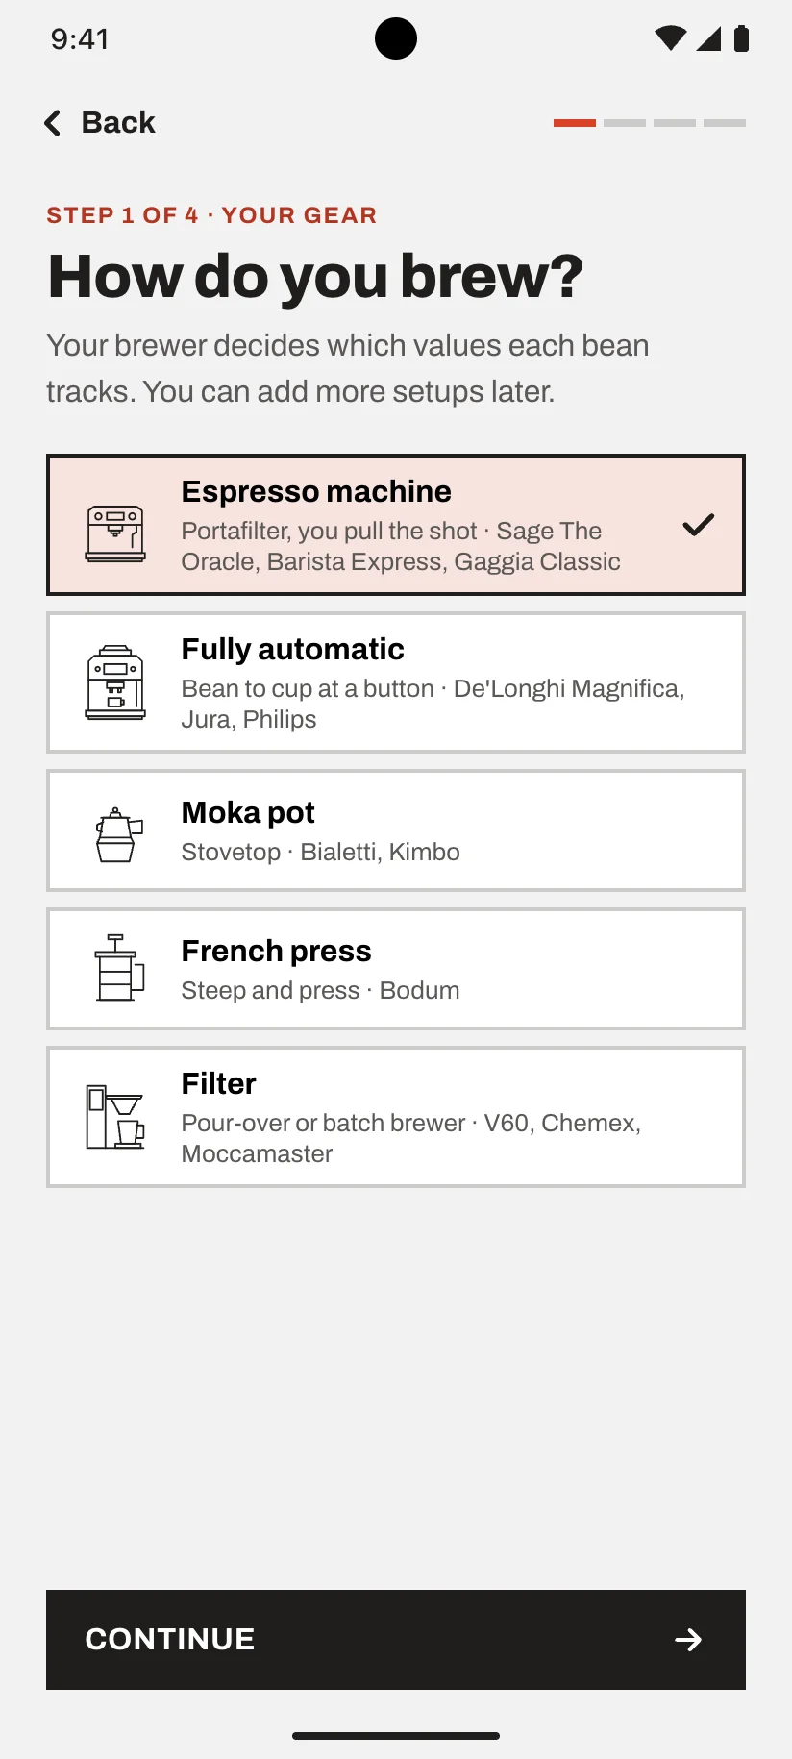
Task: Click the moka pot illustration icon
Action: pyautogui.click(x=119, y=834)
